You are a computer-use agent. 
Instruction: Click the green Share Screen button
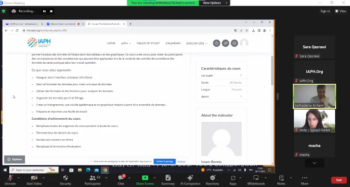pos(145,180)
